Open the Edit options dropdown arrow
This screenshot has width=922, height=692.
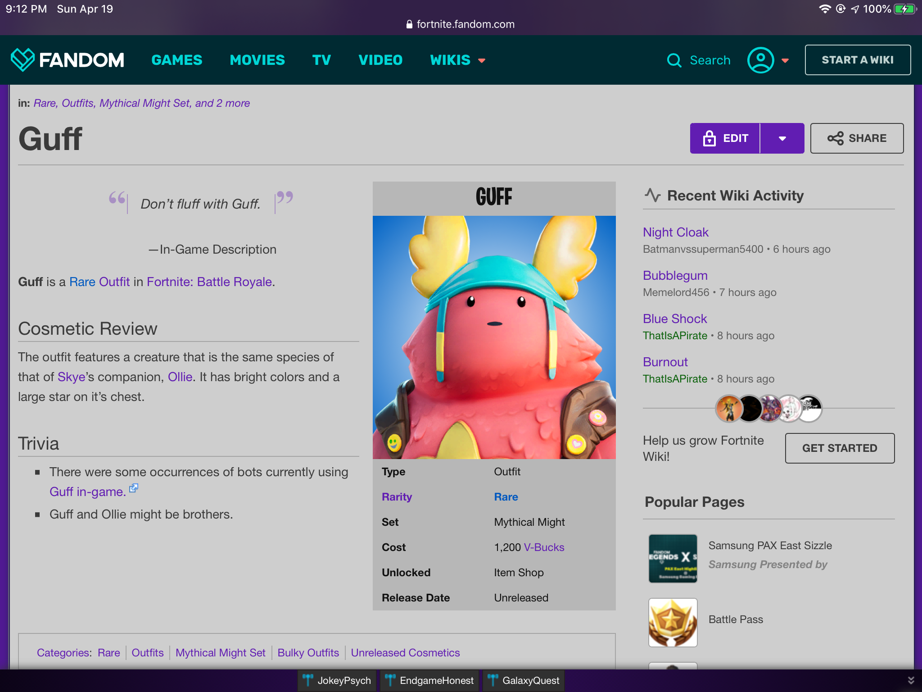point(782,138)
